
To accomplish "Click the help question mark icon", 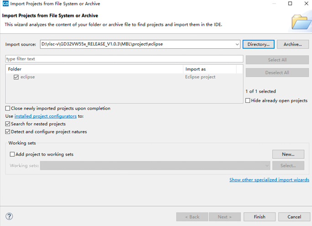I will [x=9, y=216].
